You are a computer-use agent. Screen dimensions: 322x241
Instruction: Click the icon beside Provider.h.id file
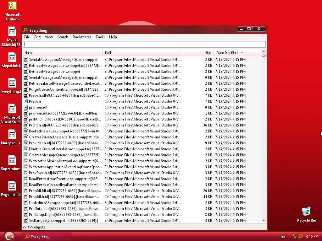coord(26,143)
